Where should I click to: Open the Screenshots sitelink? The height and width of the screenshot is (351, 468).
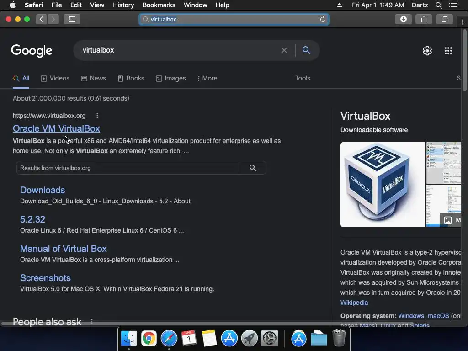tap(45, 278)
